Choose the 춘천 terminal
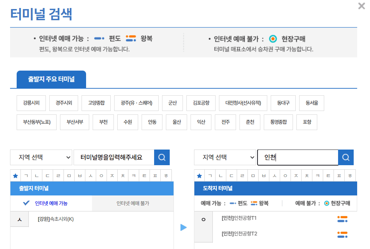This screenshot has width=370, height=249. 250,122
